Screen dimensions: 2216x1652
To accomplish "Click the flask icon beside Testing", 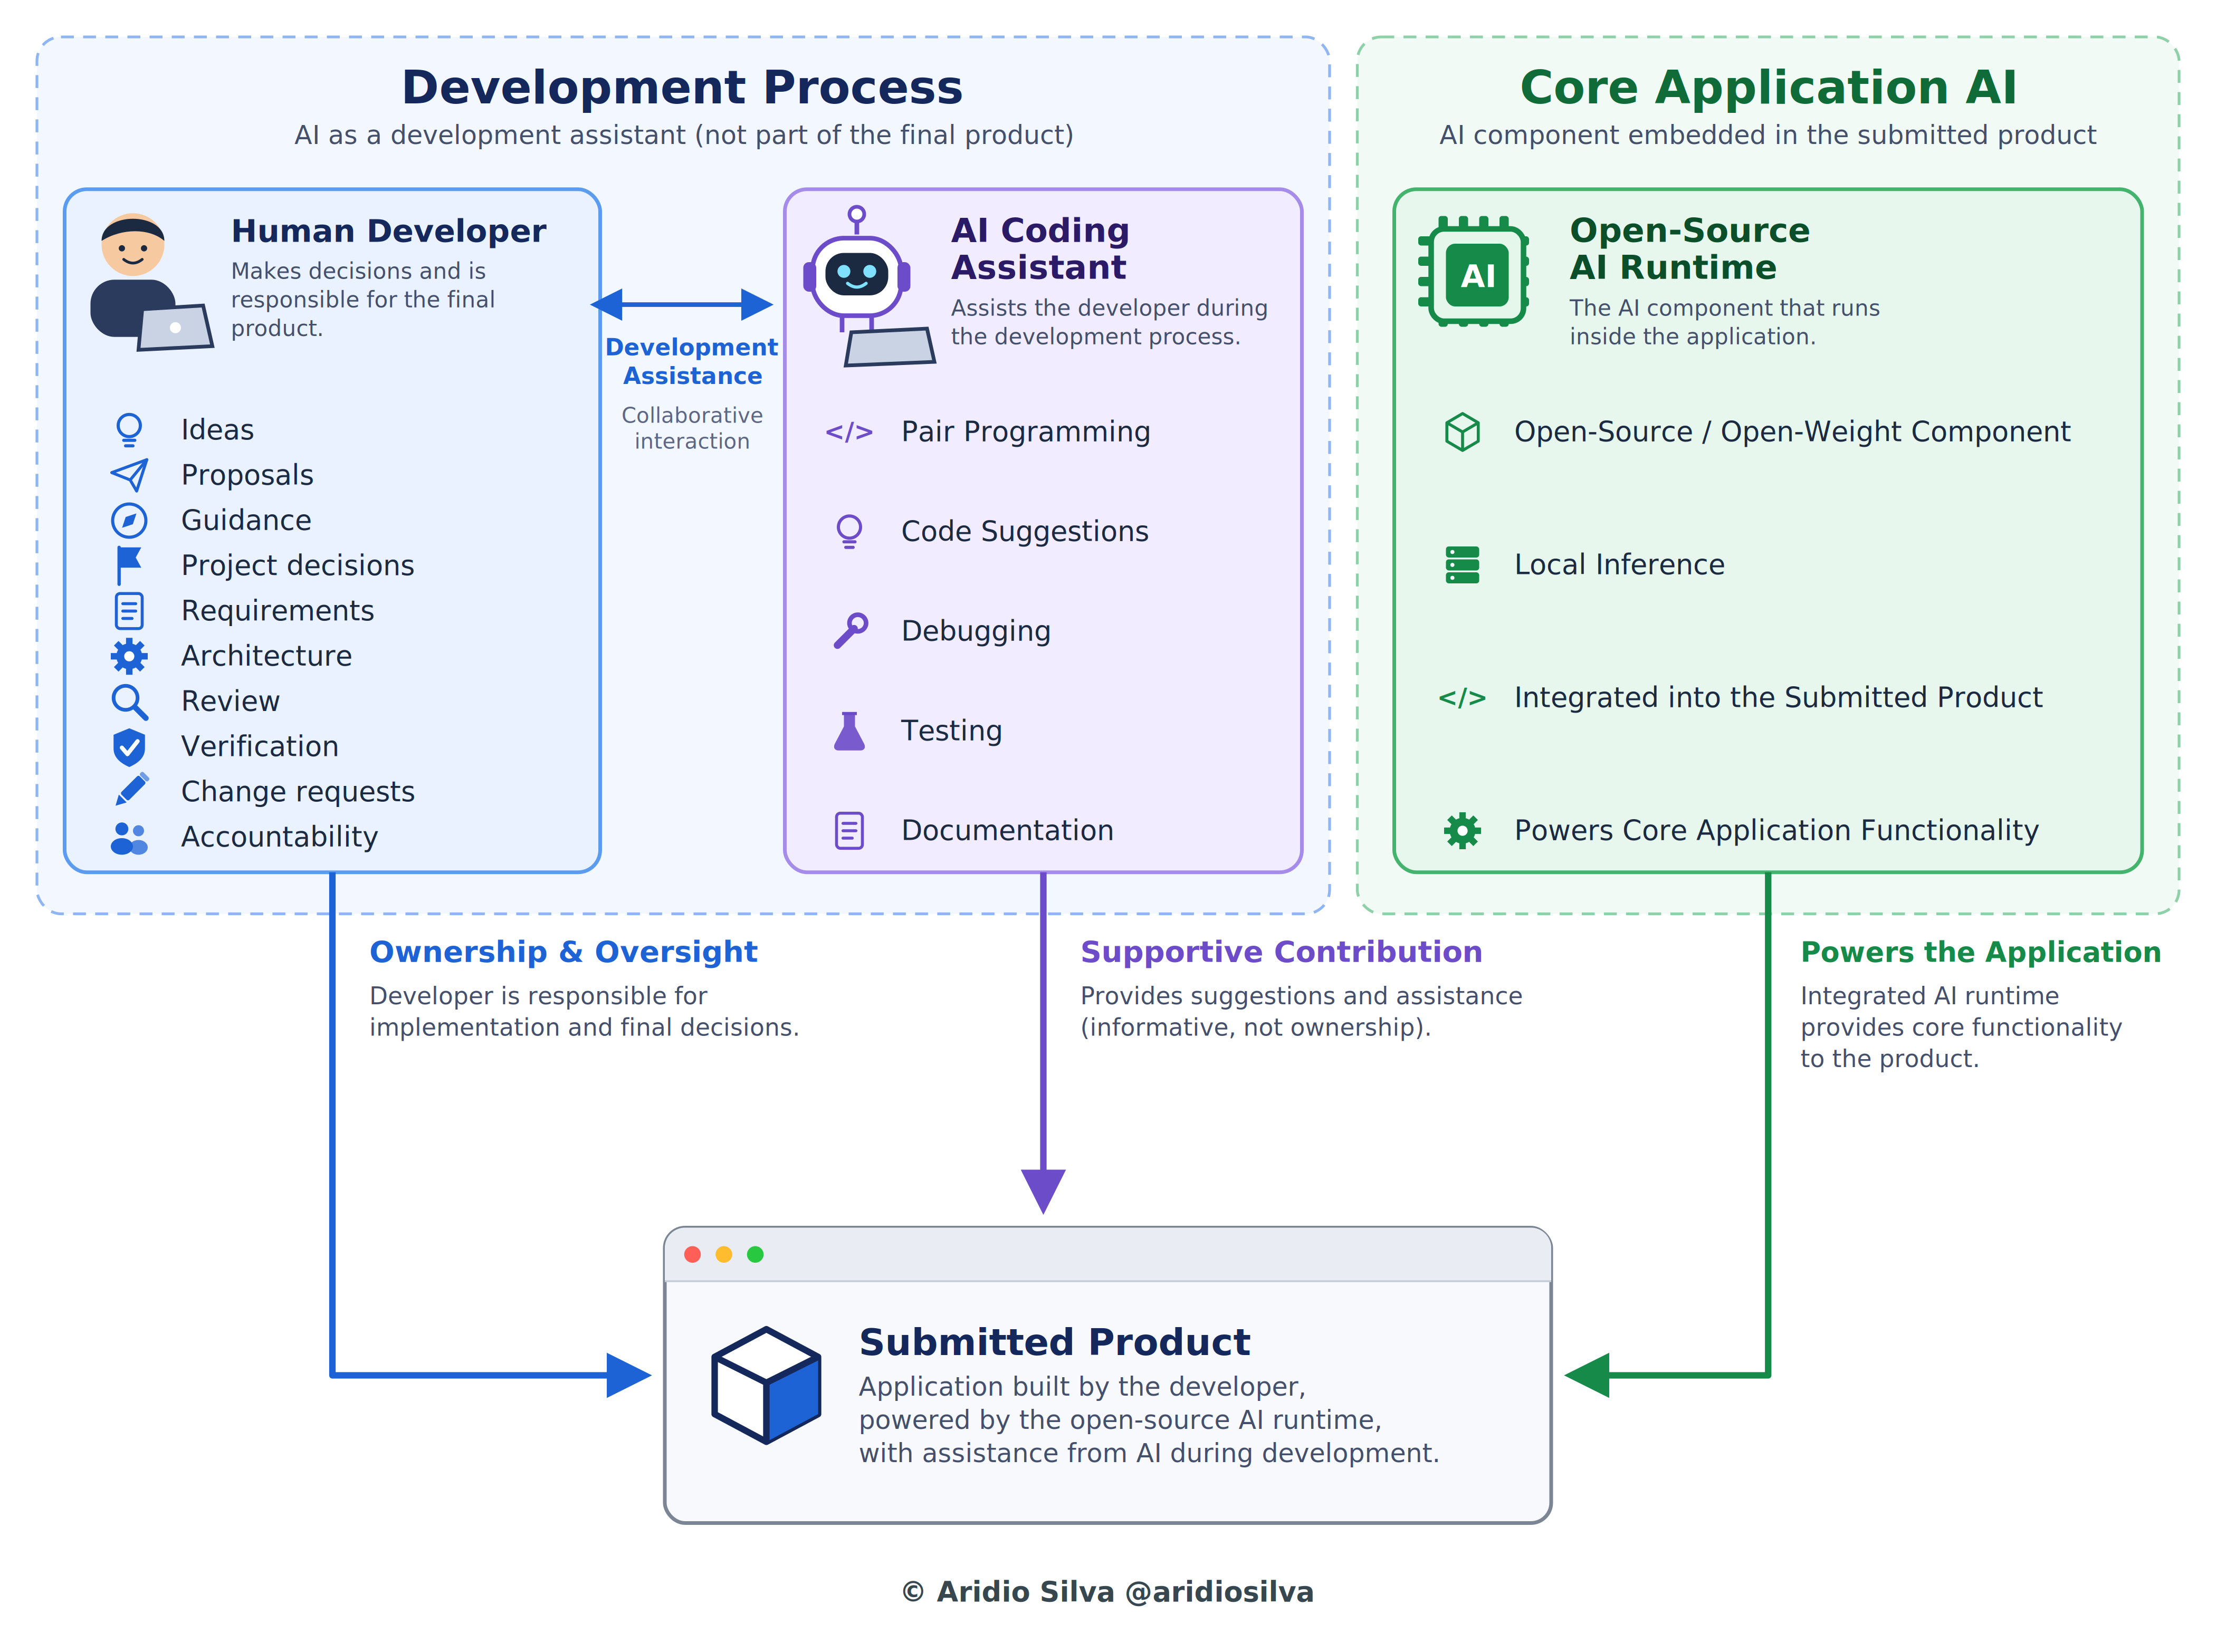I will pos(849,731).
